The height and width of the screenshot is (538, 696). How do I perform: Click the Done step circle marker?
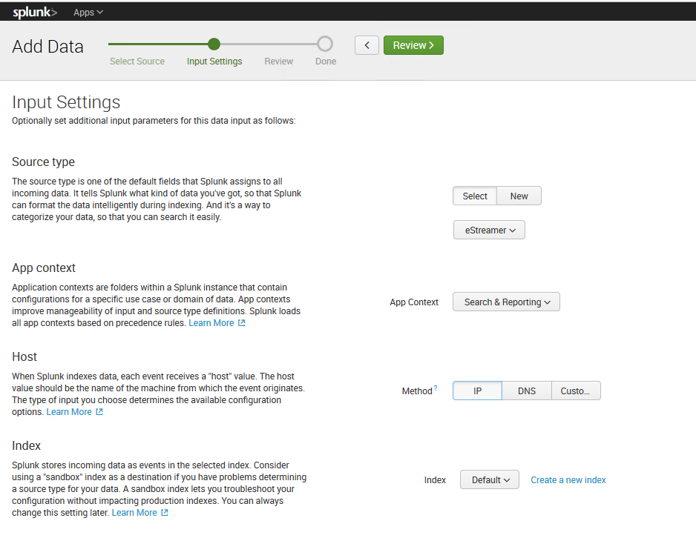pos(325,44)
